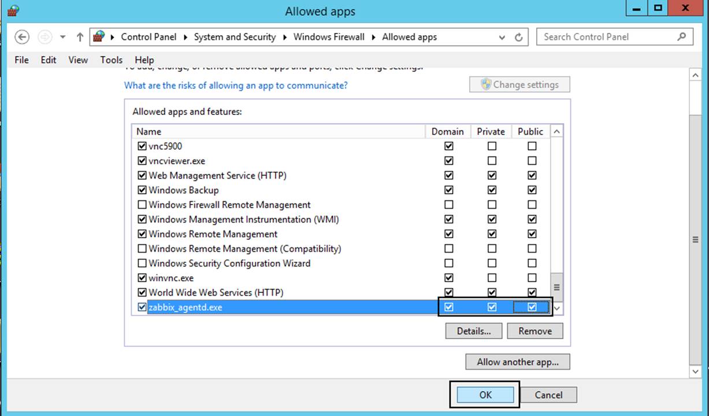The image size is (709, 416).
Task: Go up one folder level
Action: click(x=80, y=37)
